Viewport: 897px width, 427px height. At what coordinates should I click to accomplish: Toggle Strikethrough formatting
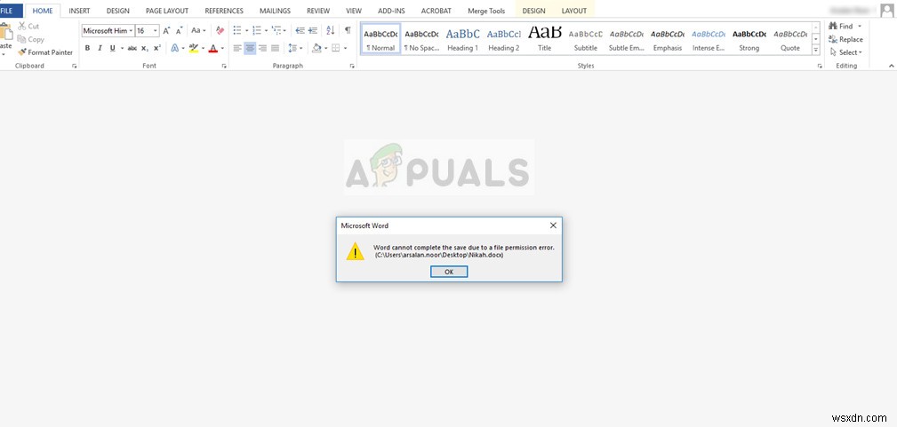pos(132,48)
